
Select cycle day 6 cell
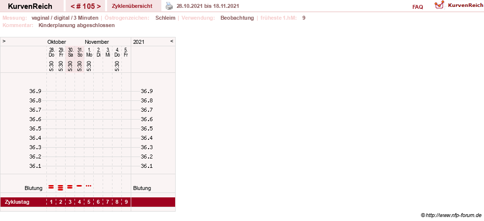[98, 202]
